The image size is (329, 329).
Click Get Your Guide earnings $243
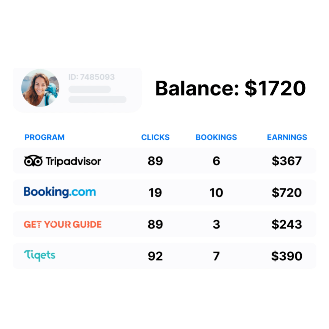click(x=287, y=224)
